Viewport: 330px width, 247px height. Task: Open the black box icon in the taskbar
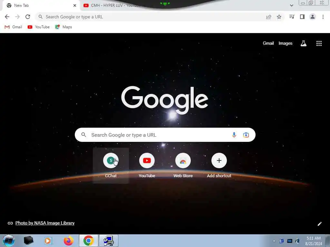pos(28,241)
